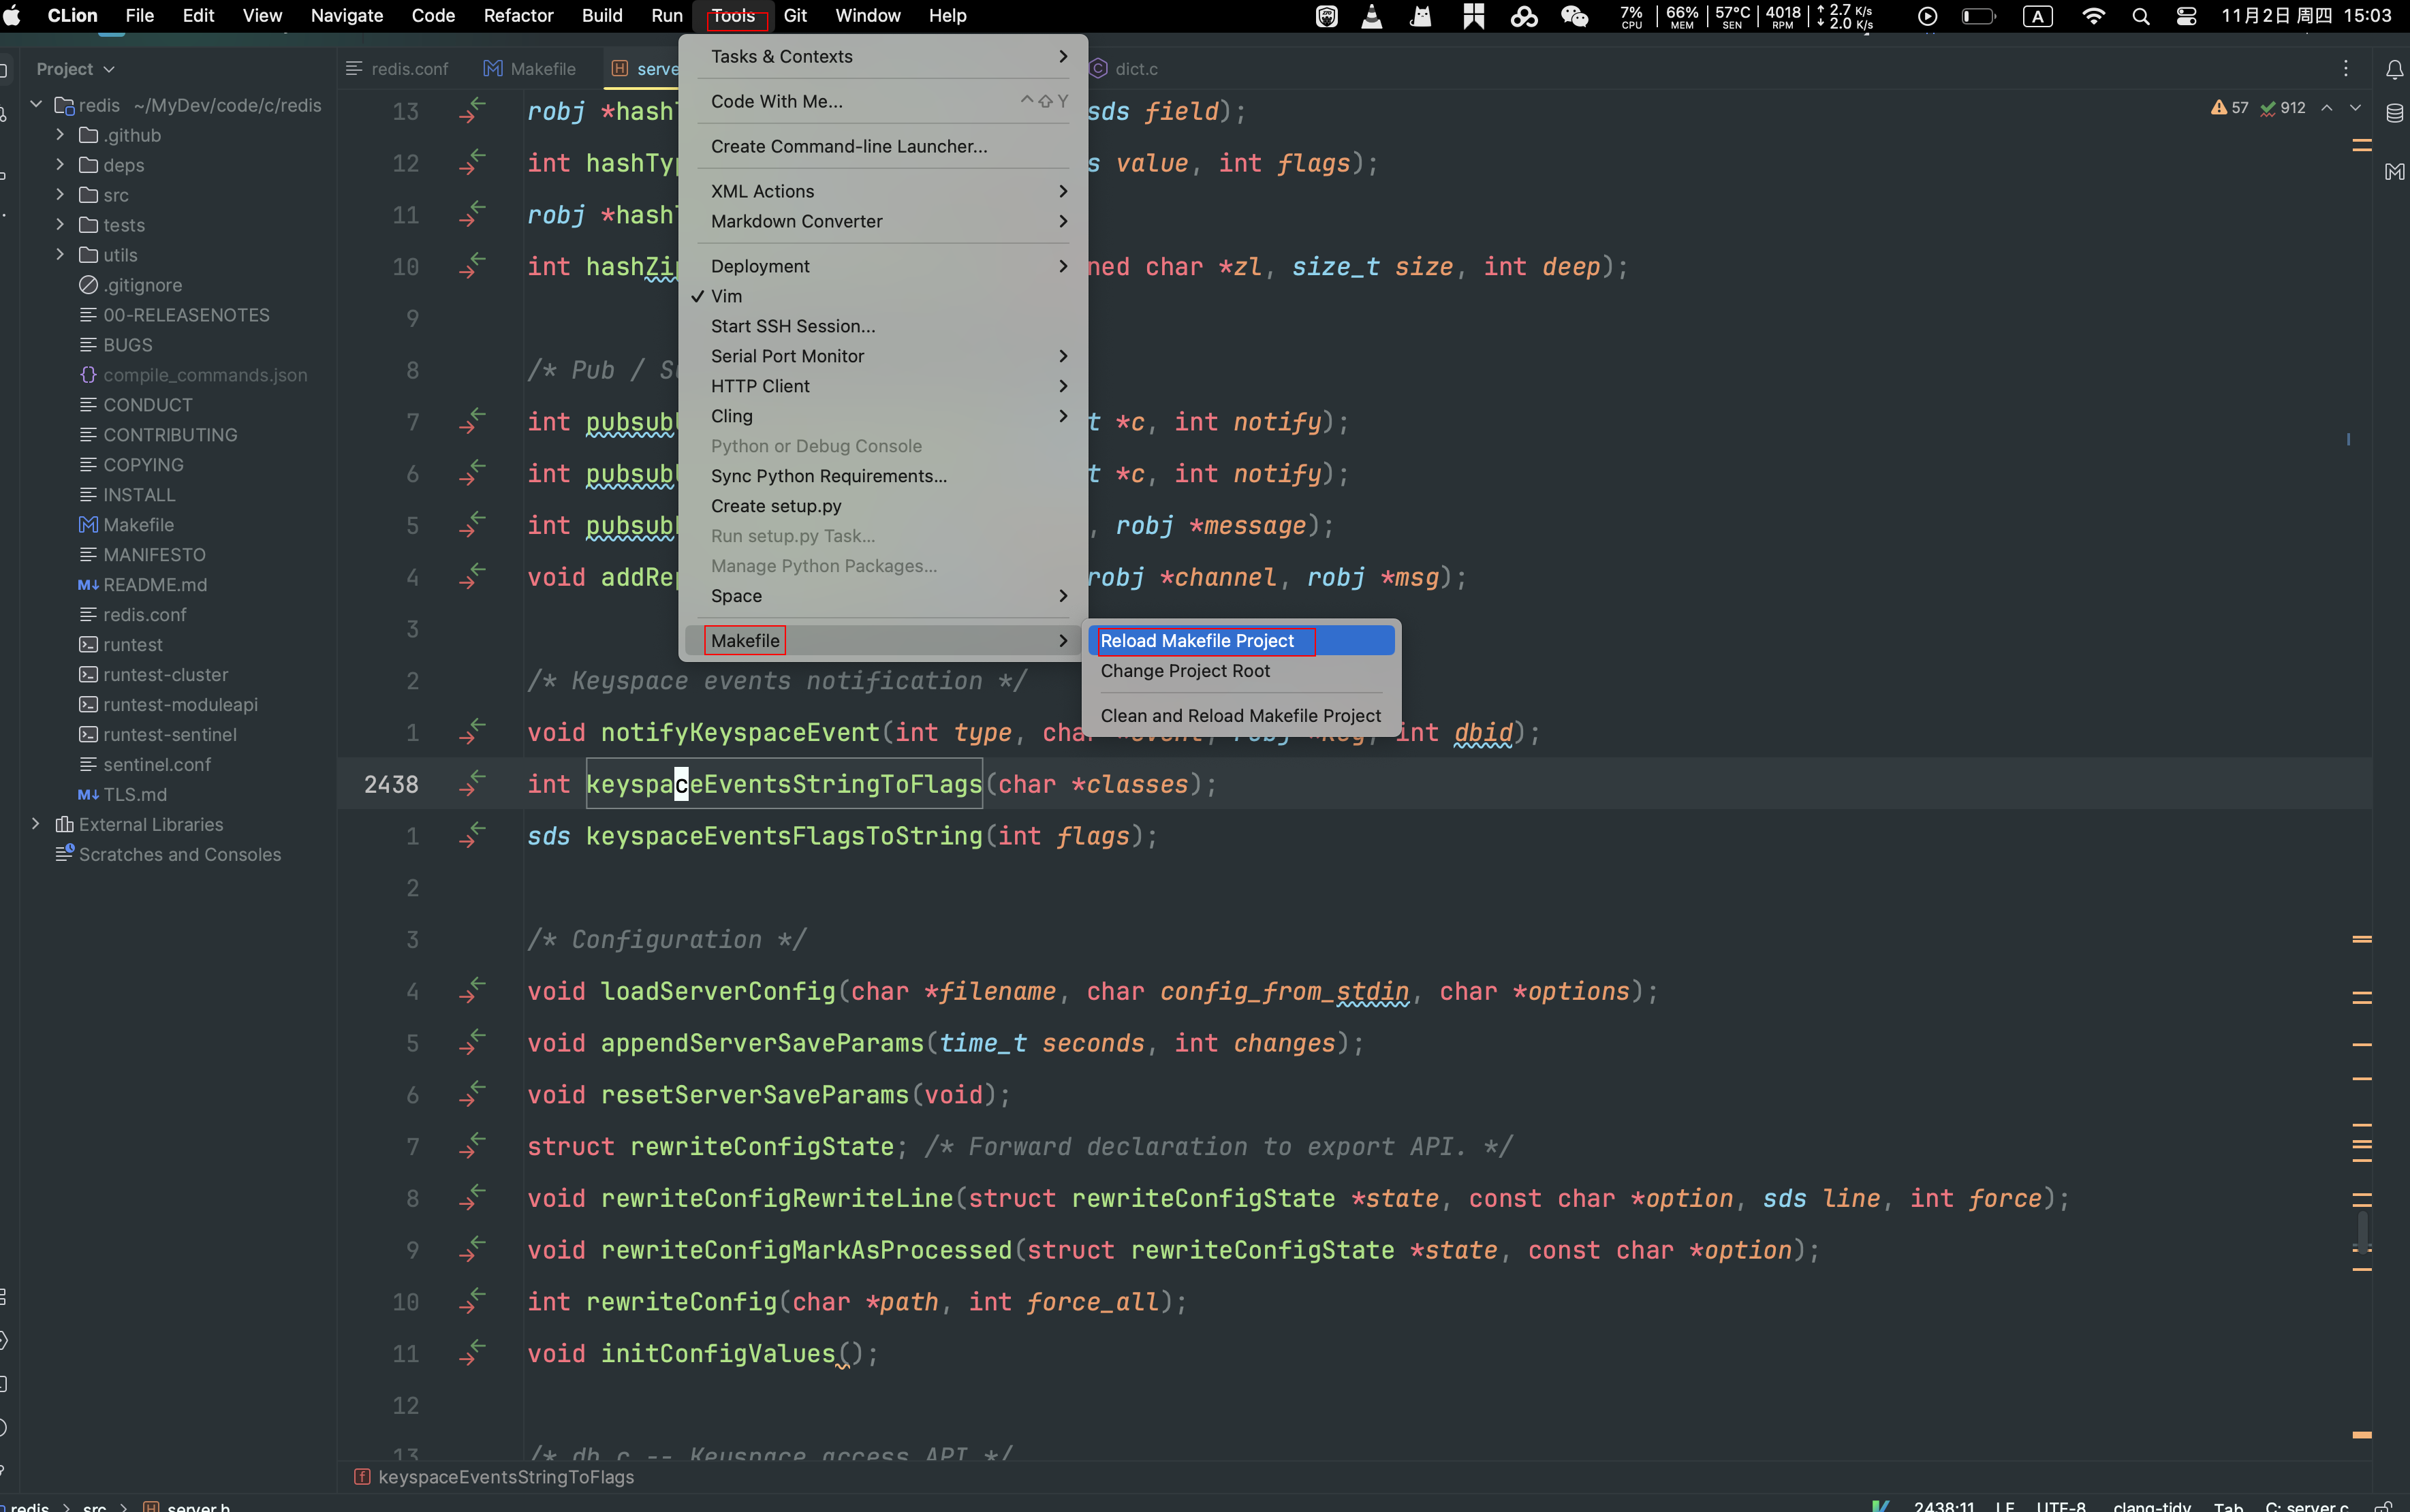Viewport: 2410px width, 1512px height.
Task: Open macOS Control Center toggle icon
Action: 2186,16
